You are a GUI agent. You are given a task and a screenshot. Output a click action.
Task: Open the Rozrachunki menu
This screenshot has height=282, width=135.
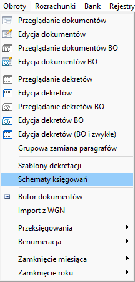(x=55, y=6)
